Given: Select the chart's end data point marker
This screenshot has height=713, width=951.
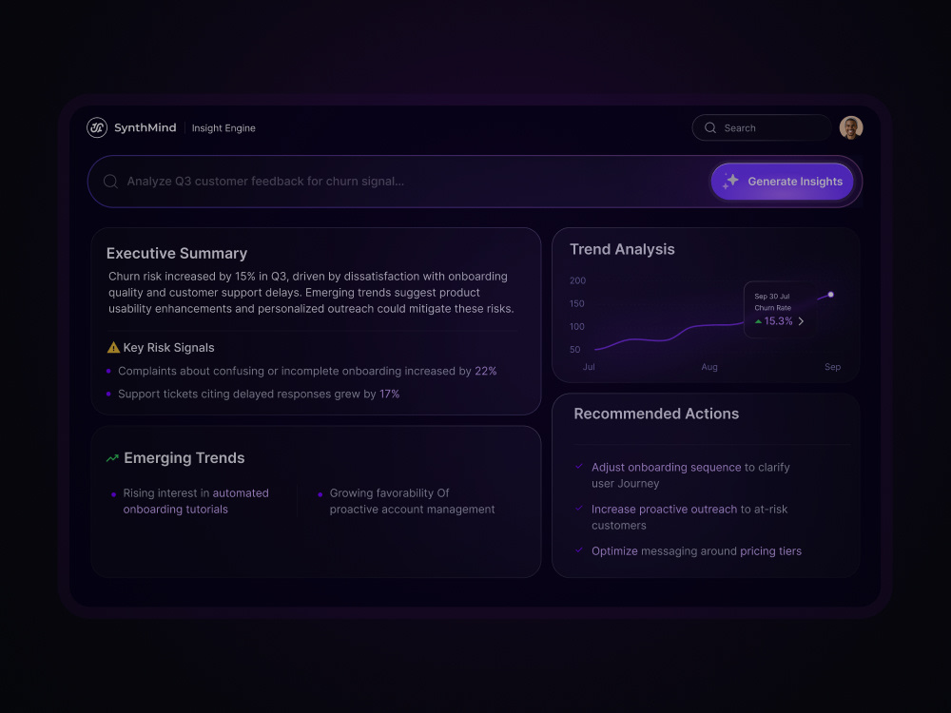Looking at the screenshot, I should point(831,295).
